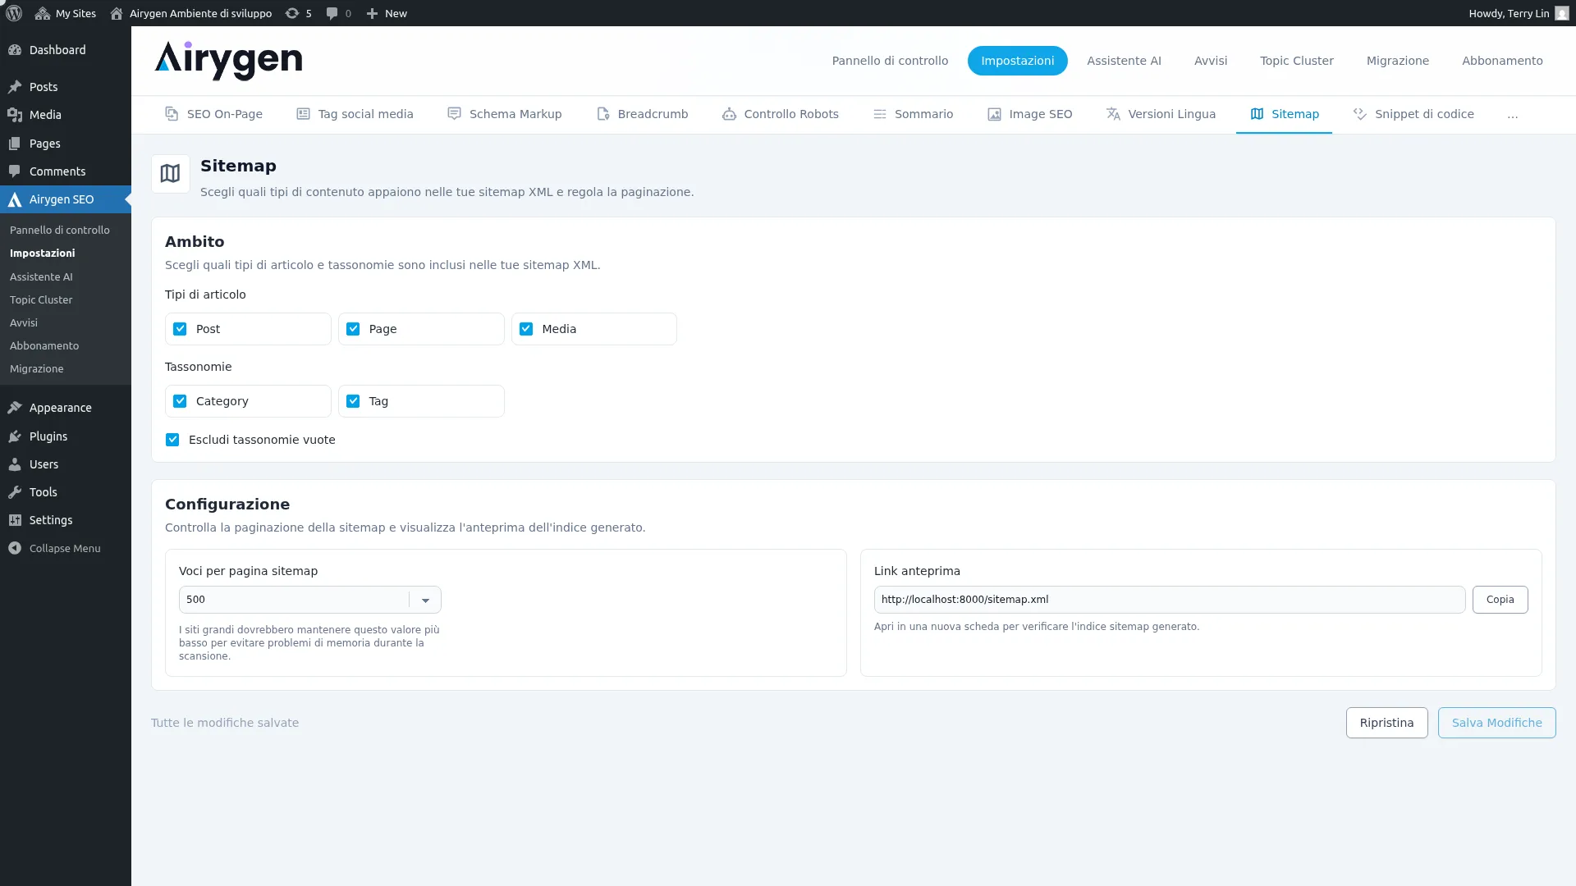
Task: Click the Snippet di codice icon
Action: coord(1360,114)
